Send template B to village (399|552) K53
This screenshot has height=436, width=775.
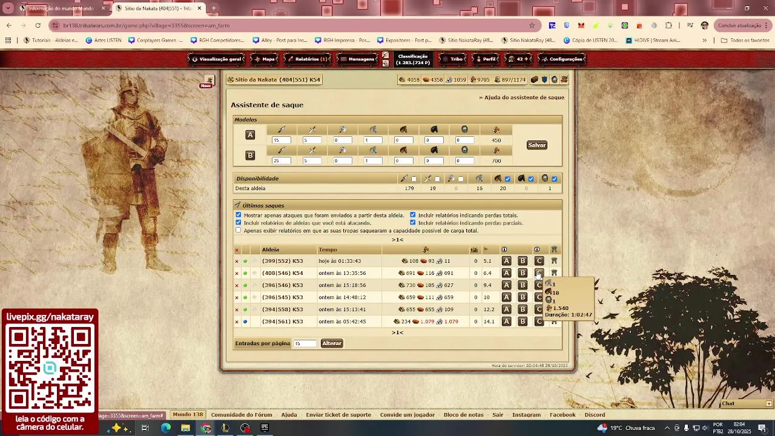pyautogui.click(x=523, y=261)
